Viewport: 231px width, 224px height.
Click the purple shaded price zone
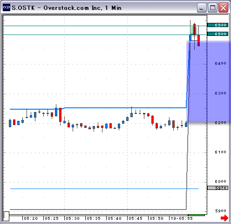coord(209,81)
